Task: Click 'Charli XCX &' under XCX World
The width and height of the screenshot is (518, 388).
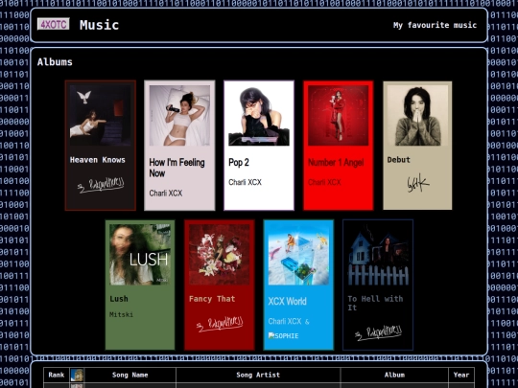Action: coord(289,321)
